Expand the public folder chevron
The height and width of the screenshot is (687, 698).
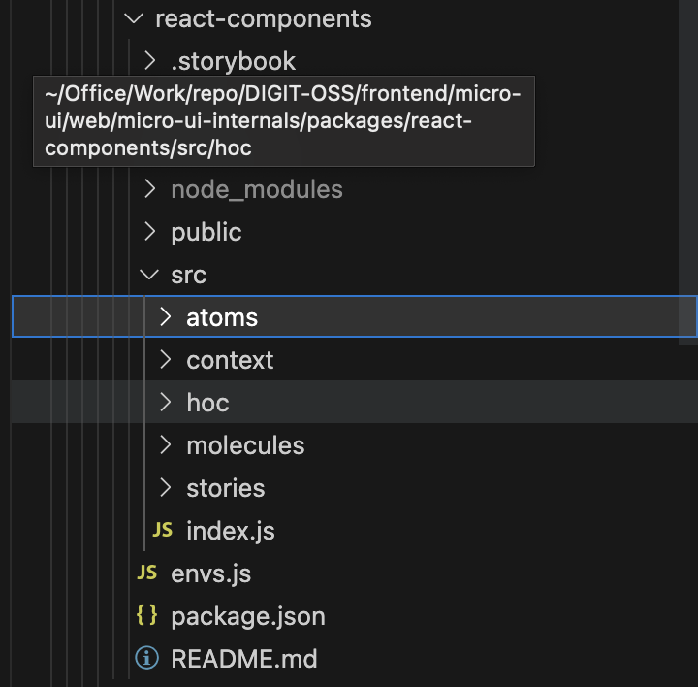[x=149, y=232]
